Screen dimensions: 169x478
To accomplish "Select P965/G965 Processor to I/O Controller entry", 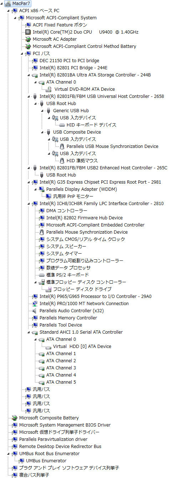I will coord(96,297).
